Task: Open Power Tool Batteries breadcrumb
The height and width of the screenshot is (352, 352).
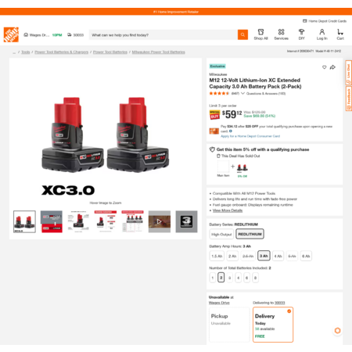Action: pyautogui.click(x=110, y=52)
